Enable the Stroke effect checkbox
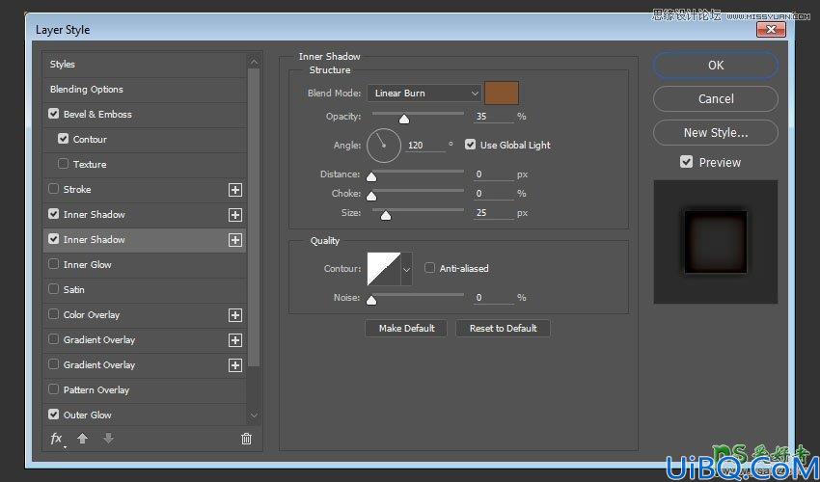The width and height of the screenshot is (820, 482). 53,189
